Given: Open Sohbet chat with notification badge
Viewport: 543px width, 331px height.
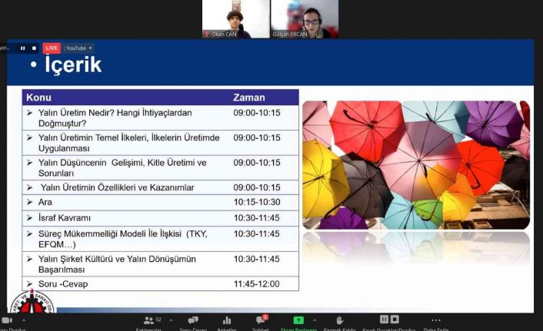Looking at the screenshot, I should coord(261,320).
